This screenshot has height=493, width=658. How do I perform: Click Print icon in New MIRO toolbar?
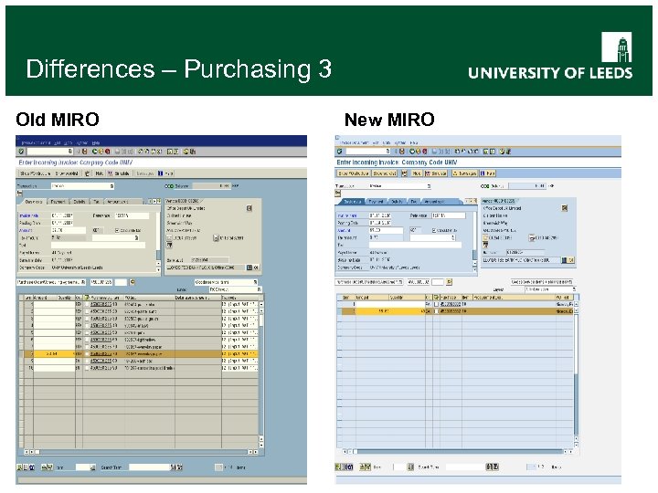click(x=434, y=152)
